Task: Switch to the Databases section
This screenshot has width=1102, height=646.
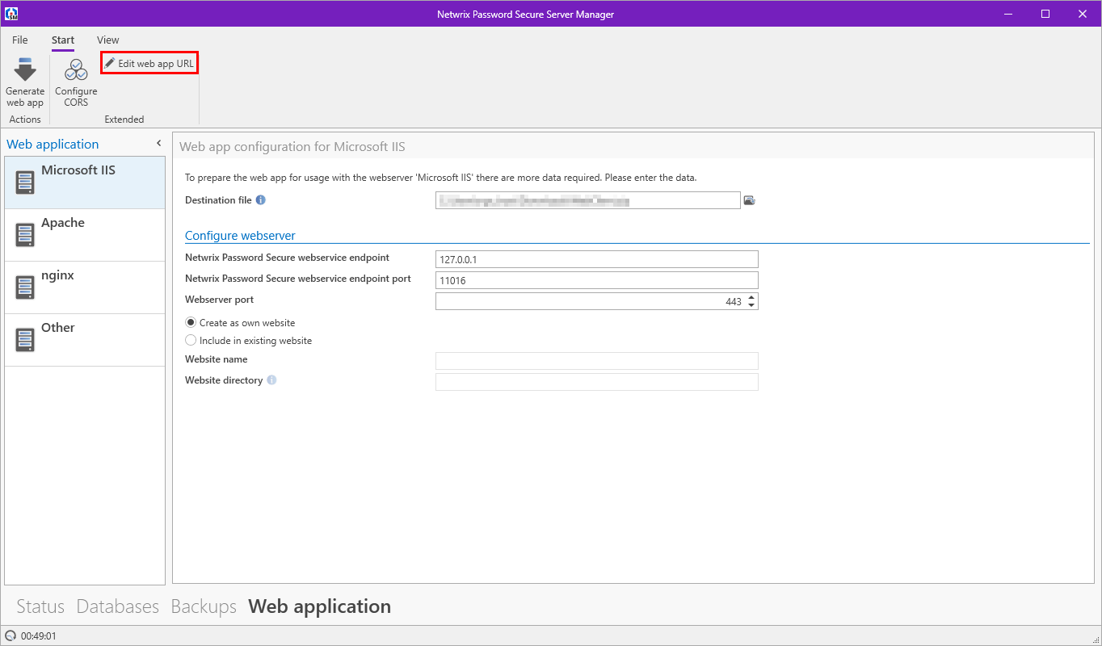Action: [x=118, y=606]
